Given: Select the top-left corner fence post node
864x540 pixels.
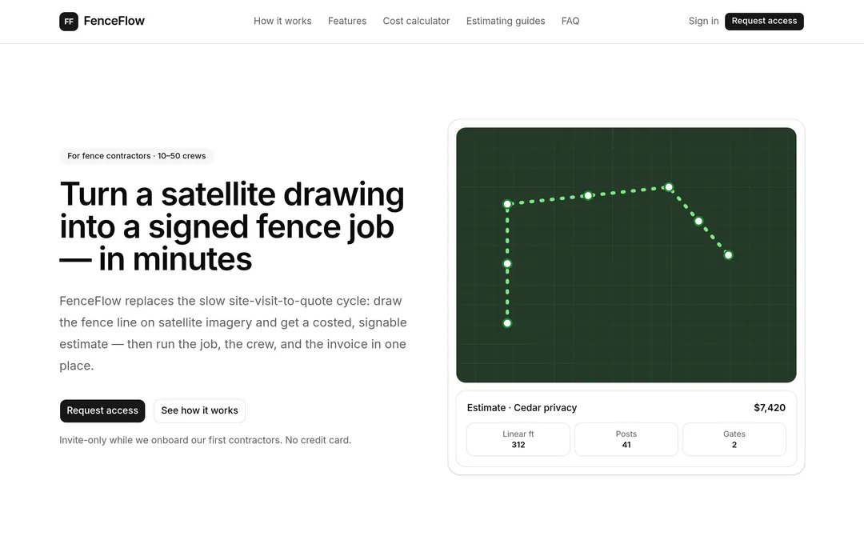Looking at the screenshot, I should point(507,204).
